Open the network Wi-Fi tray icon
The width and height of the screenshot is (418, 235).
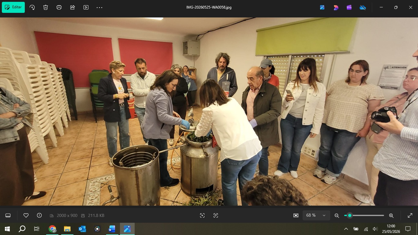[366, 229]
